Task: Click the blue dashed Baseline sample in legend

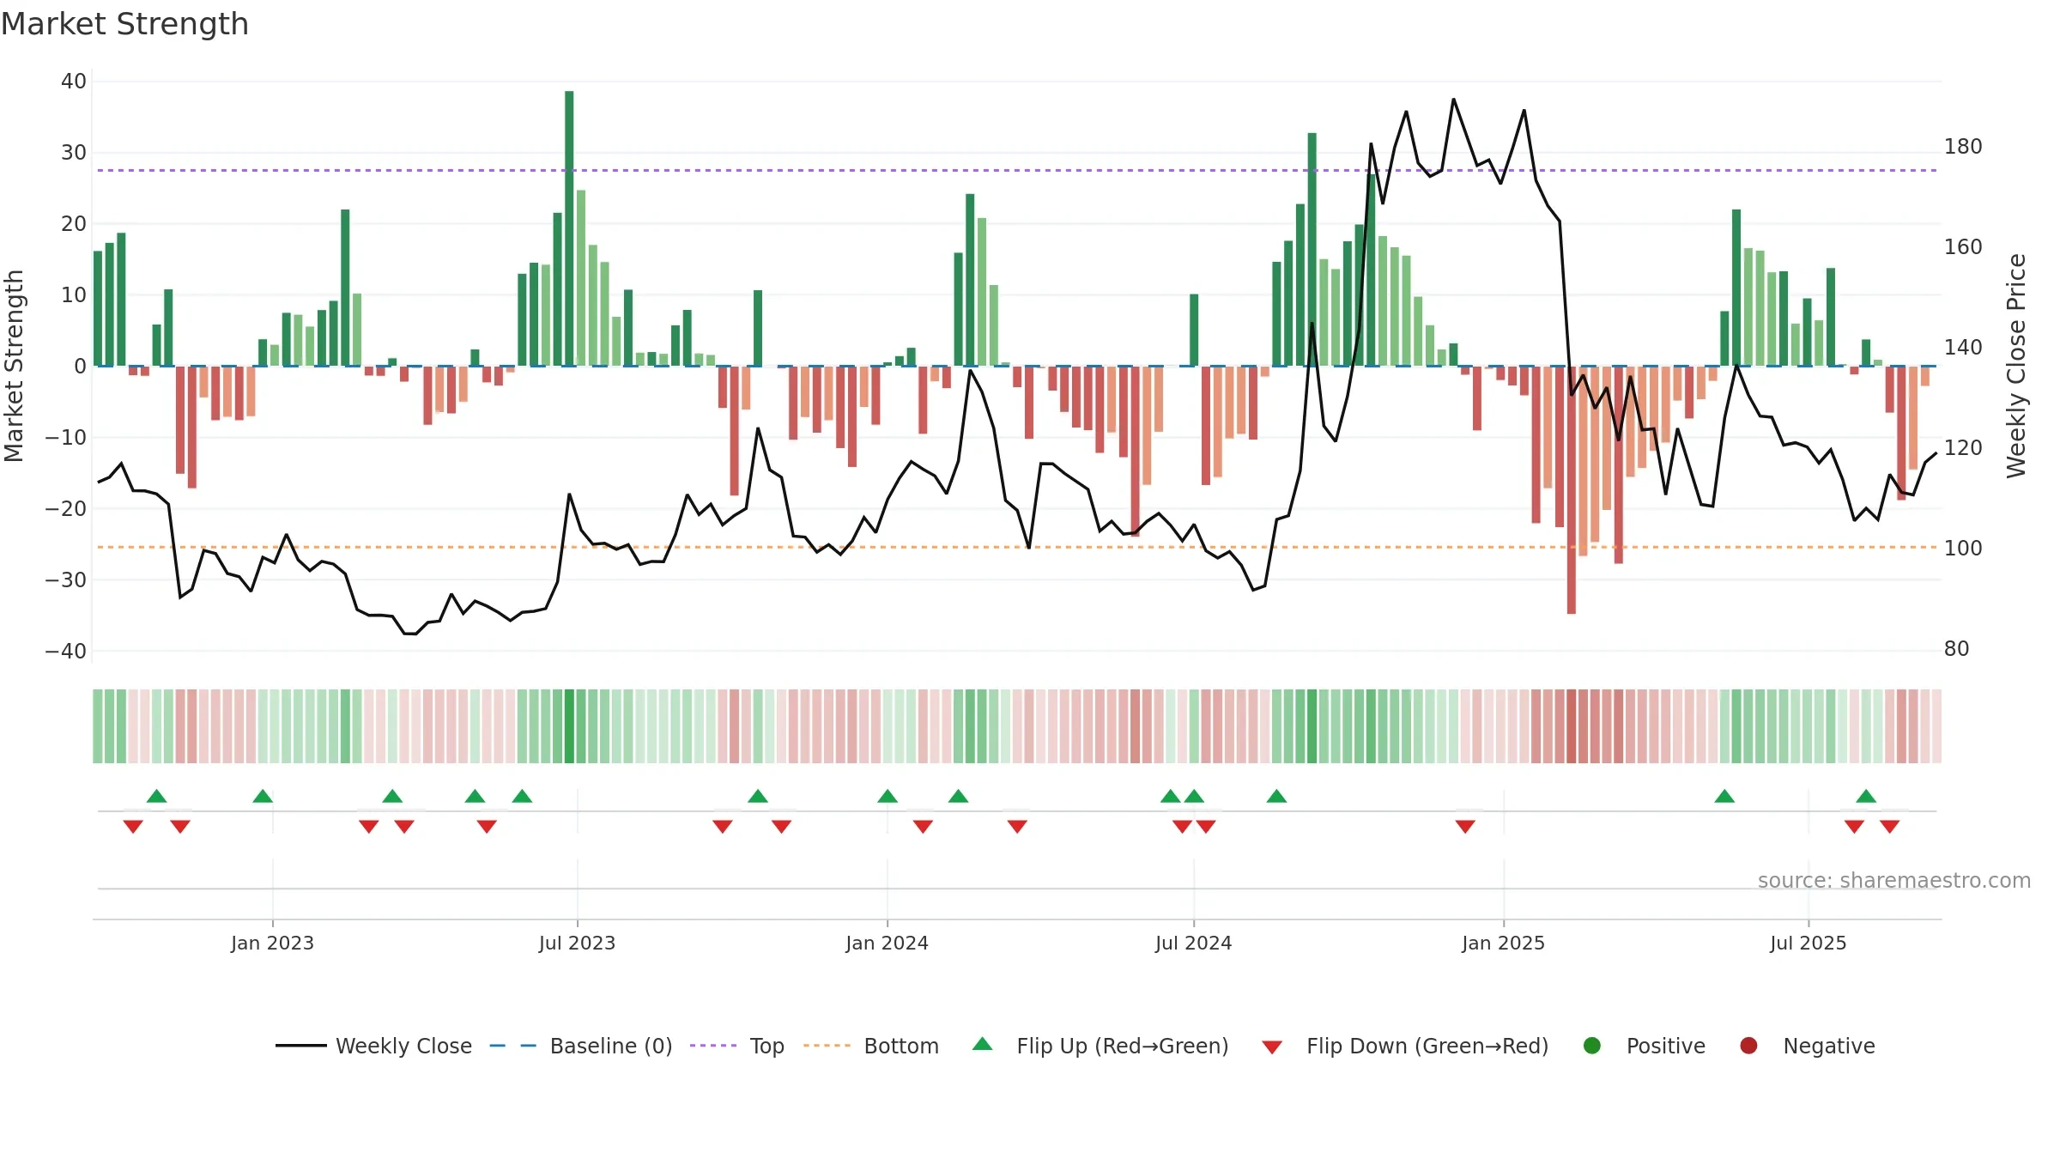Action: tap(513, 1046)
